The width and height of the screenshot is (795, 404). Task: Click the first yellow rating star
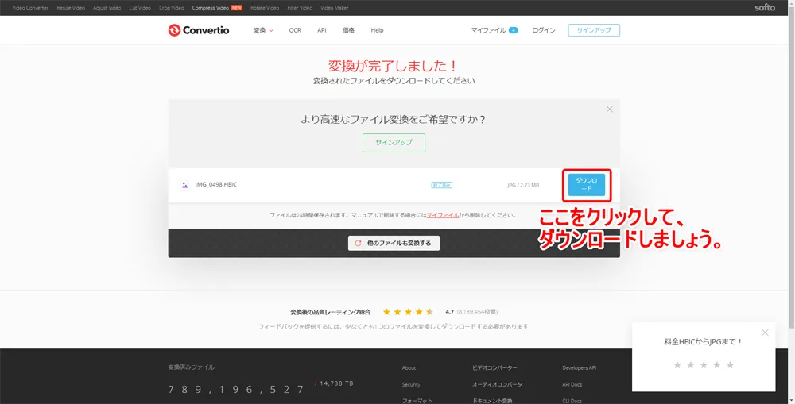[x=387, y=312]
